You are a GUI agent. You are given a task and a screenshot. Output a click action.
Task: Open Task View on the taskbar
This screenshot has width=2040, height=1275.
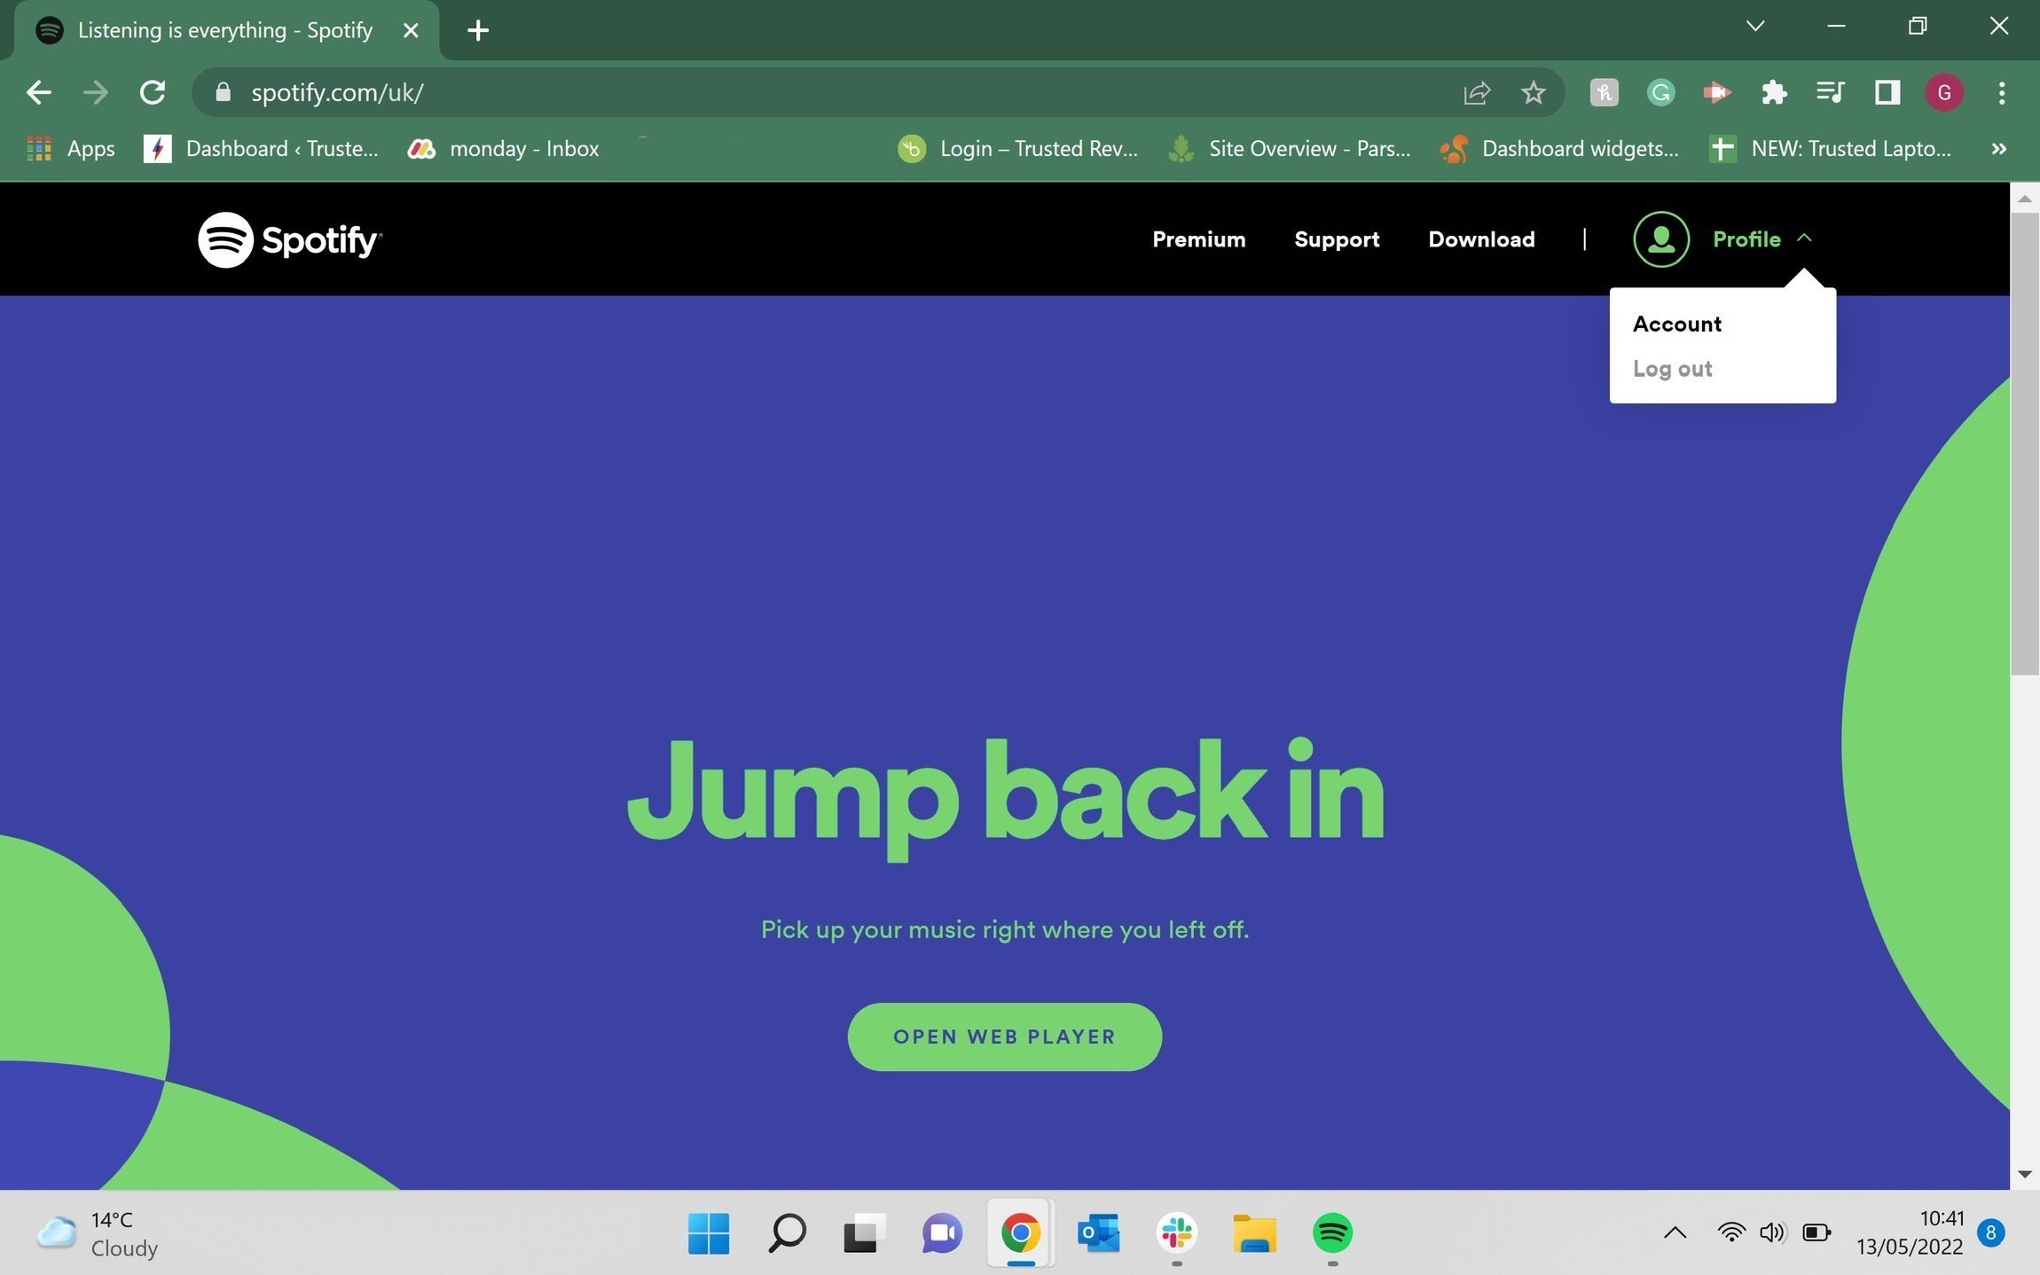[864, 1233]
